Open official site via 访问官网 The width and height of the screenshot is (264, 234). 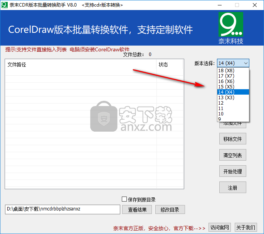[x=220, y=227]
